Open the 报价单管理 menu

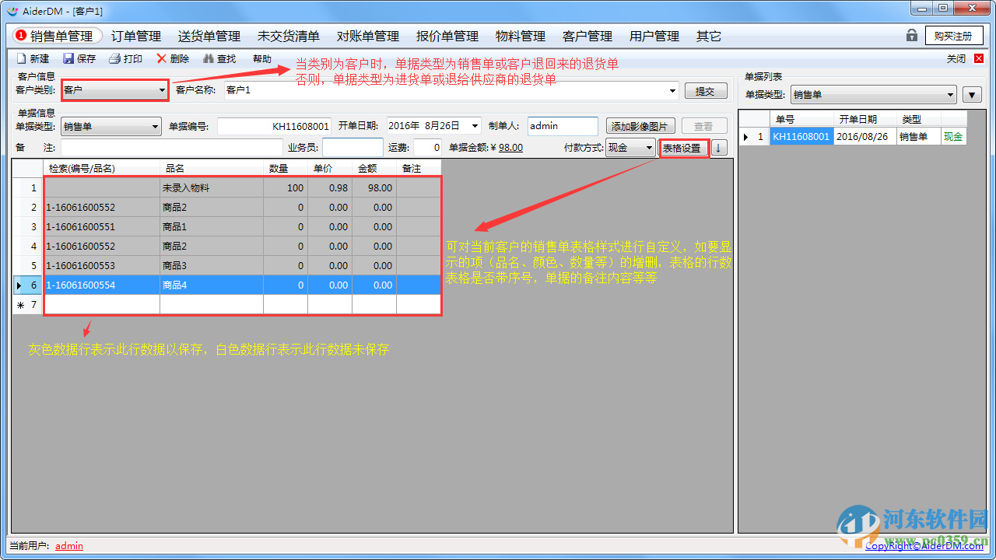pyautogui.click(x=447, y=36)
